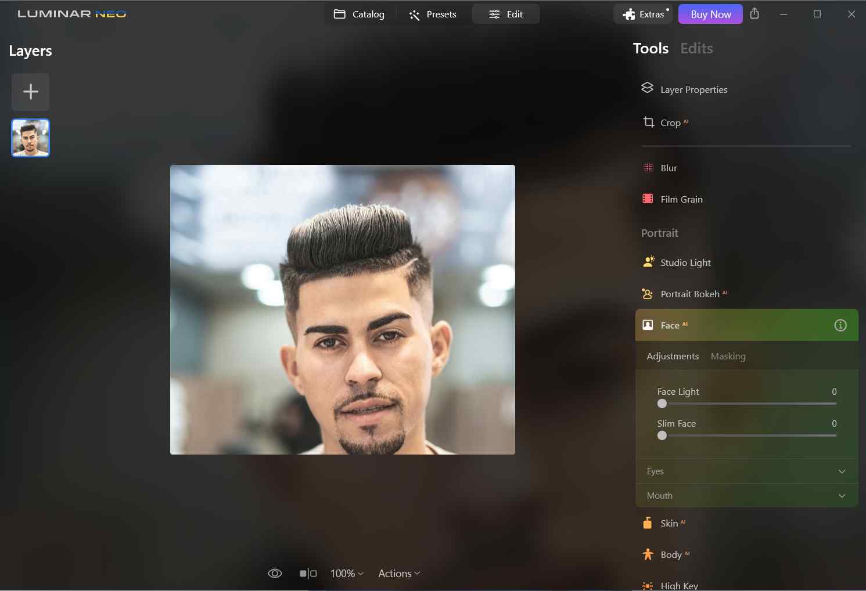Click the share icon in the title bar
The image size is (866, 591).
click(755, 14)
